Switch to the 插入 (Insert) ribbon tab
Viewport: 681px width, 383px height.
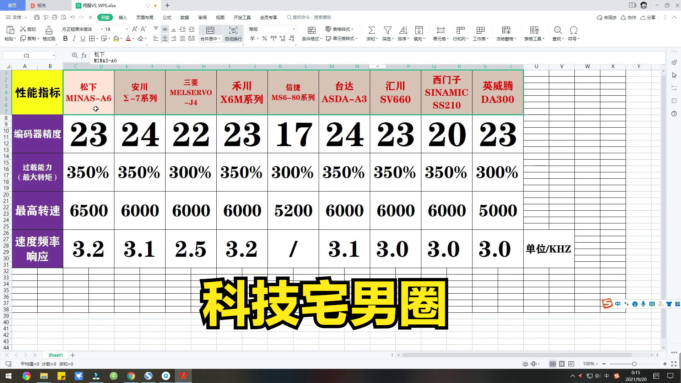[123, 17]
